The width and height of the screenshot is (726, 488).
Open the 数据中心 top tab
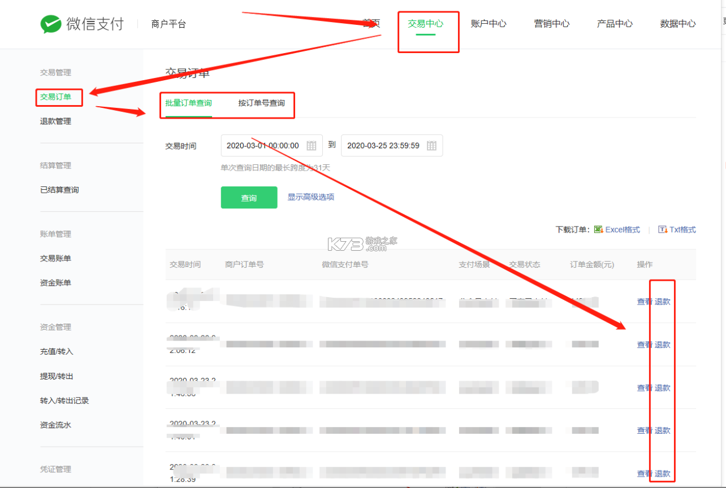[x=678, y=24]
